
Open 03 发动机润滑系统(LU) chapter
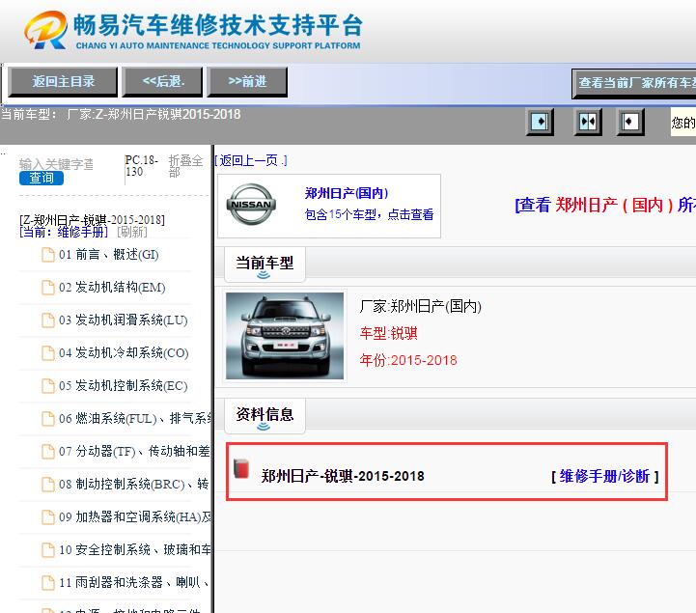[x=123, y=320]
